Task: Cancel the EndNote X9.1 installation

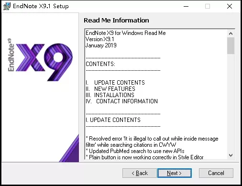Action: (216, 173)
